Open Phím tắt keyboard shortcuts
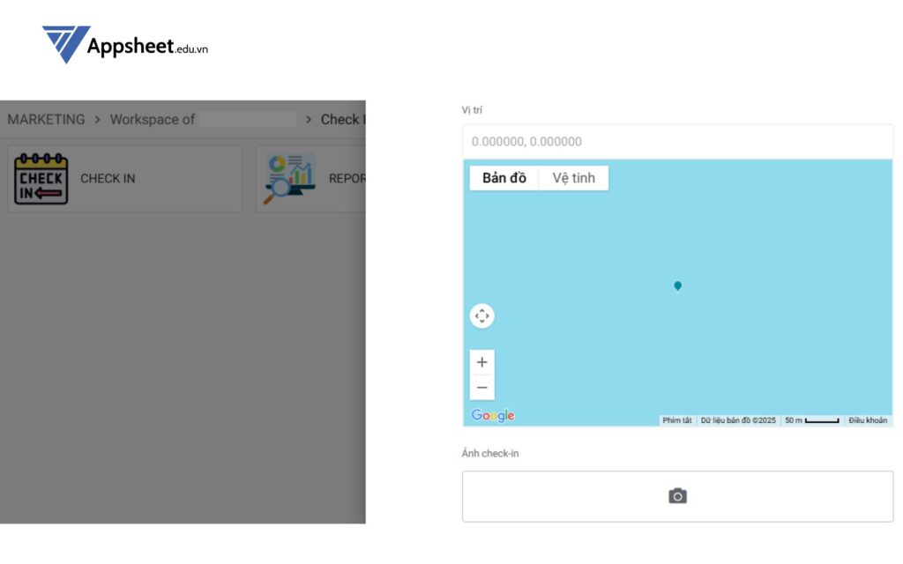This screenshot has height=564, width=903. (x=677, y=420)
